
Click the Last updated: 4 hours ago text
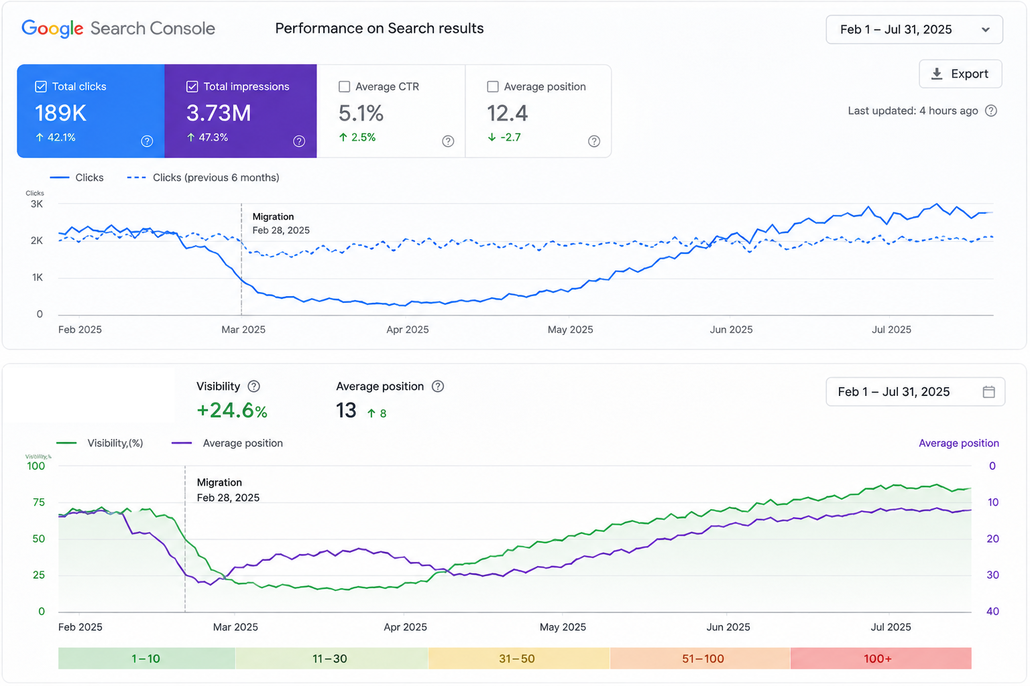[913, 111]
